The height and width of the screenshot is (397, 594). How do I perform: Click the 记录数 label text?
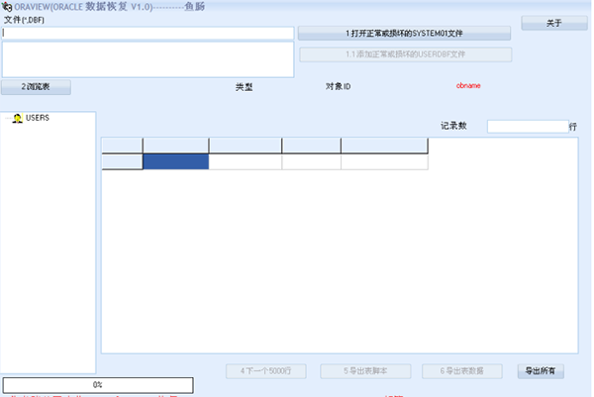click(453, 126)
